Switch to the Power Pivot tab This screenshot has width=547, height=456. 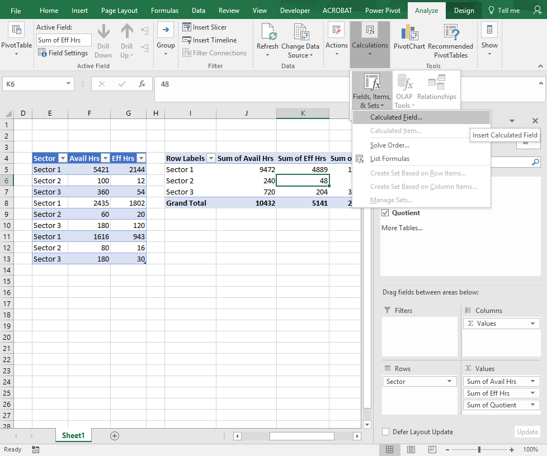(x=383, y=11)
